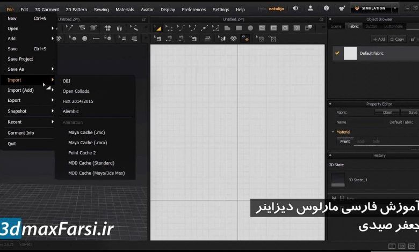Select the Edit Sewing tool
Viewport: 419px width, 252px height.
click(x=157, y=39)
